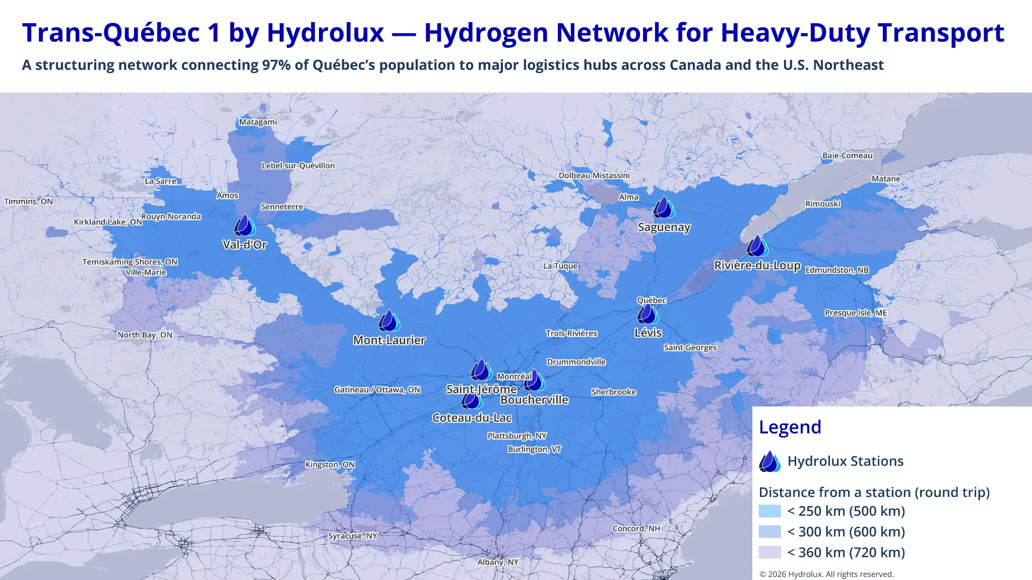
Task: Click the < 360 km legend swatch
Action: pyautogui.click(x=769, y=552)
